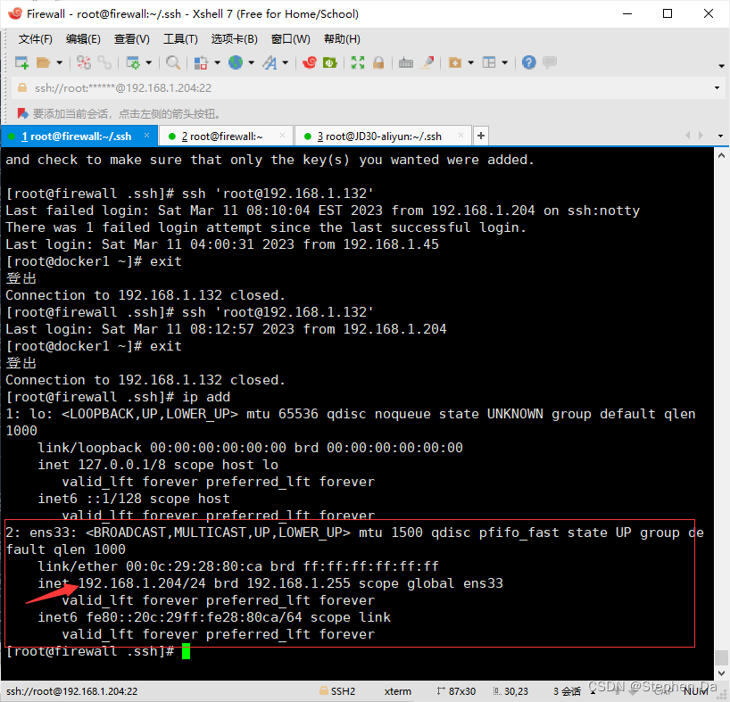Image resolution: width=730 pixels, height=702 pixels.
Task: Click the Key Mapping keyboard icon
Action: (x=406, y=62)
